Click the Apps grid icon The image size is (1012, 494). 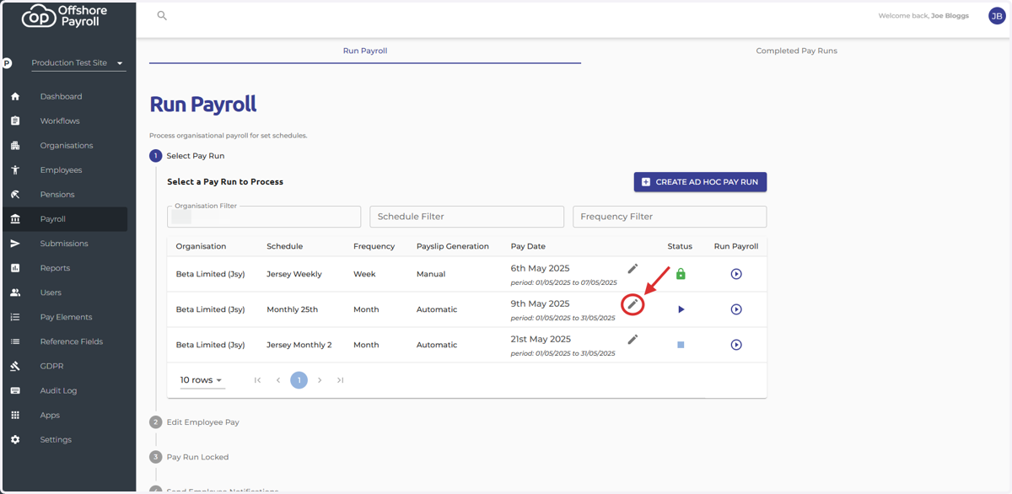click(15, 415)
